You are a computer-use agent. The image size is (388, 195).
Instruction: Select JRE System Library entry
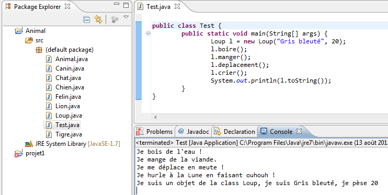78,144
